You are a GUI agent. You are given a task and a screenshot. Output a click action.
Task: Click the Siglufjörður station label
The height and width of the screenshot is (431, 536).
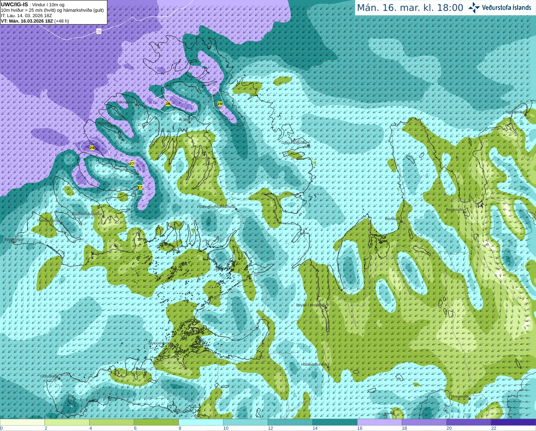[515, 112]
